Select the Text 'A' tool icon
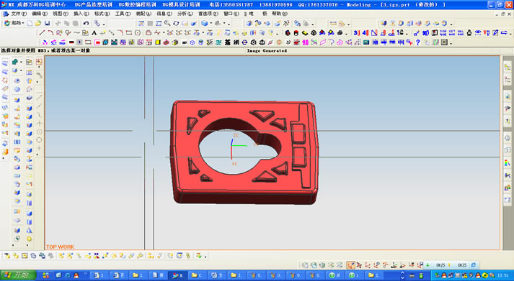514x281 pixels. [94, 32]
